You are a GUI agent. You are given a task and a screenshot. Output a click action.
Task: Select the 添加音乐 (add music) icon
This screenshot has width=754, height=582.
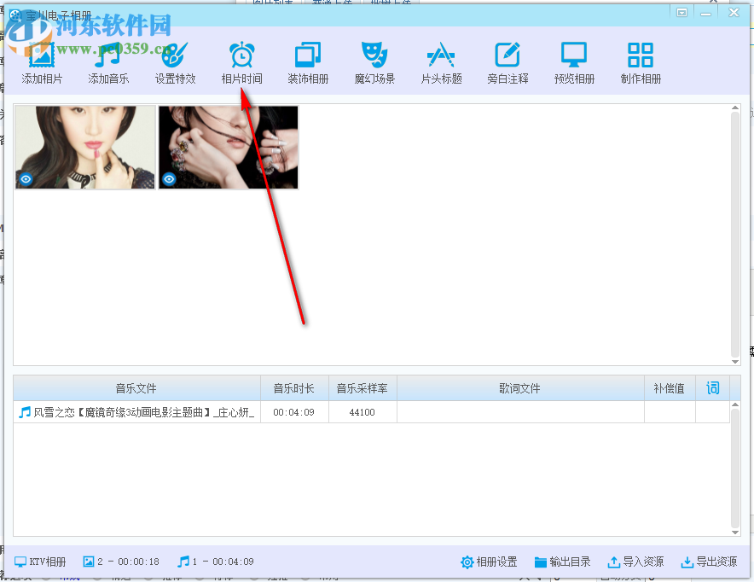tap(108, 55)
